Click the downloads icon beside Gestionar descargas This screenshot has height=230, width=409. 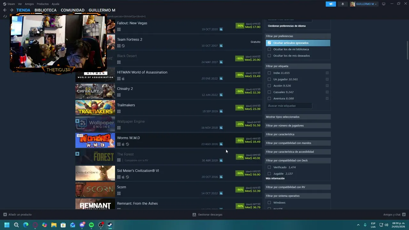(194, 215)
